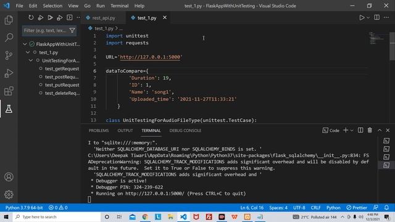Open the Source Control view
This screenshot has width=395, height=222.
pos(9,55)
